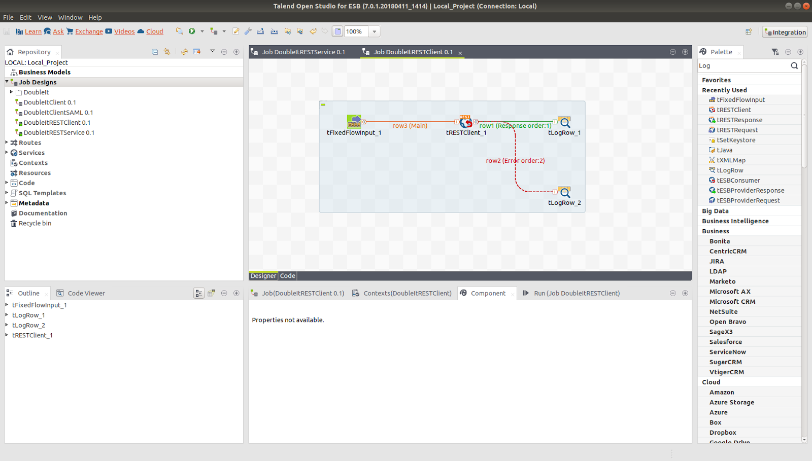Expand the DoubleIt folder in Job Designs

pos(12,92)
